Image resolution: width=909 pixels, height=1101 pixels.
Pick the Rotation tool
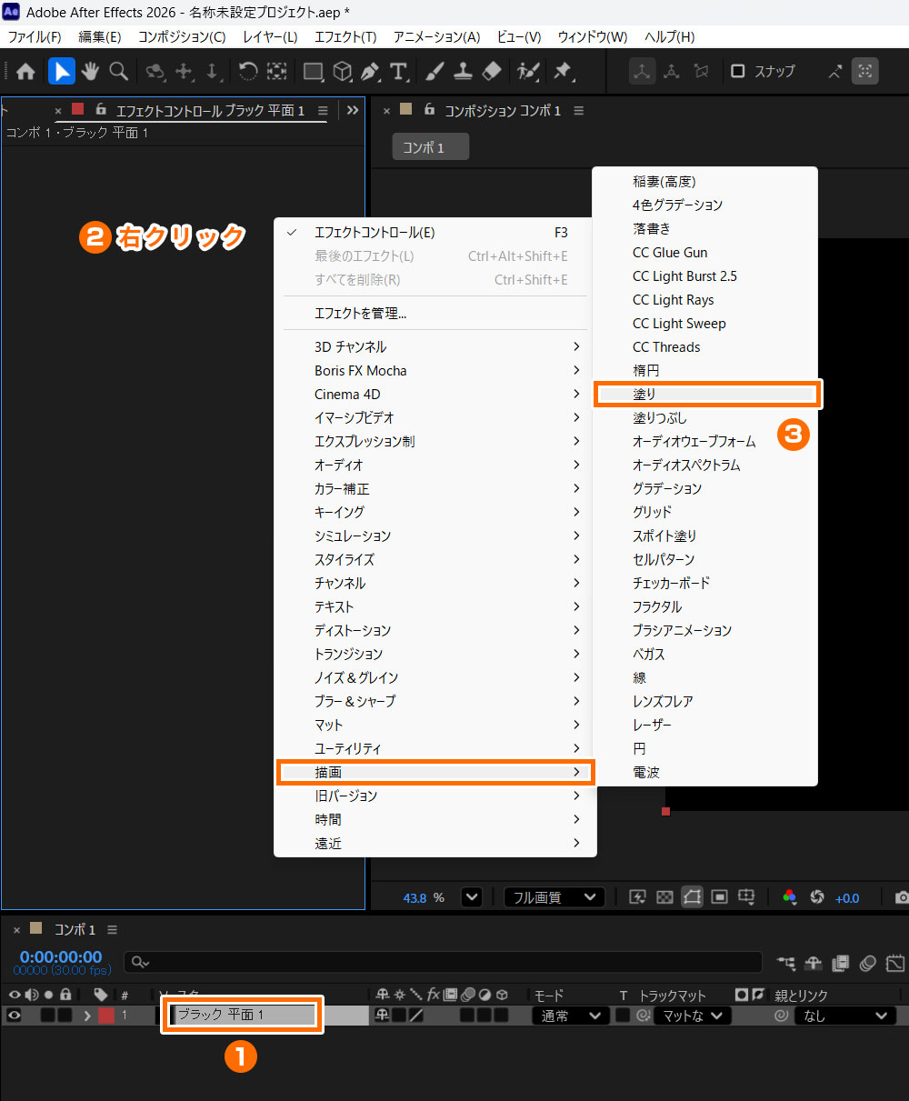[x=247, y=71]
